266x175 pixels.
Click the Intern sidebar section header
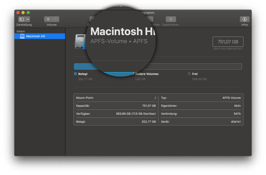click(x=21, y=31)
